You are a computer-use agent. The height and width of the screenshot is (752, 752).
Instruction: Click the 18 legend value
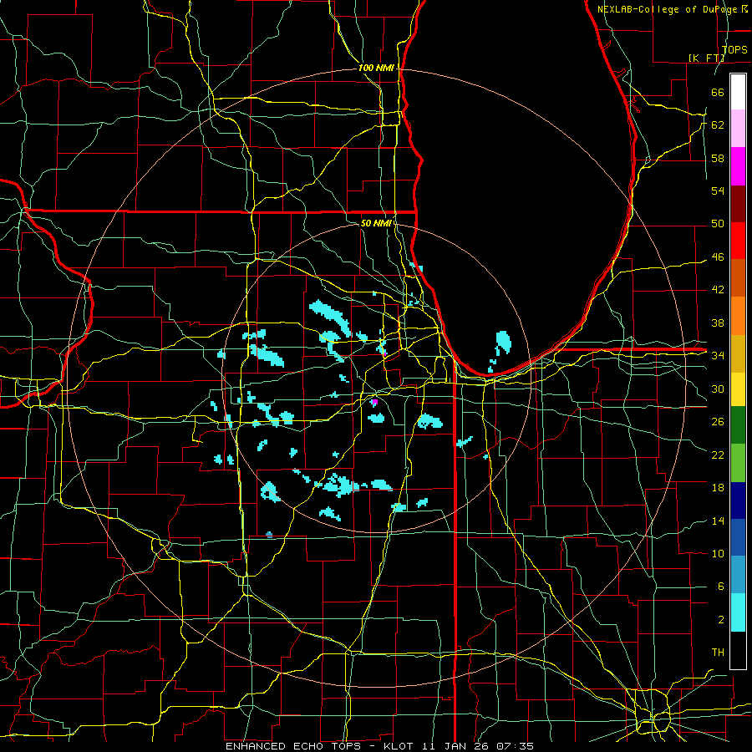point(718,488)
